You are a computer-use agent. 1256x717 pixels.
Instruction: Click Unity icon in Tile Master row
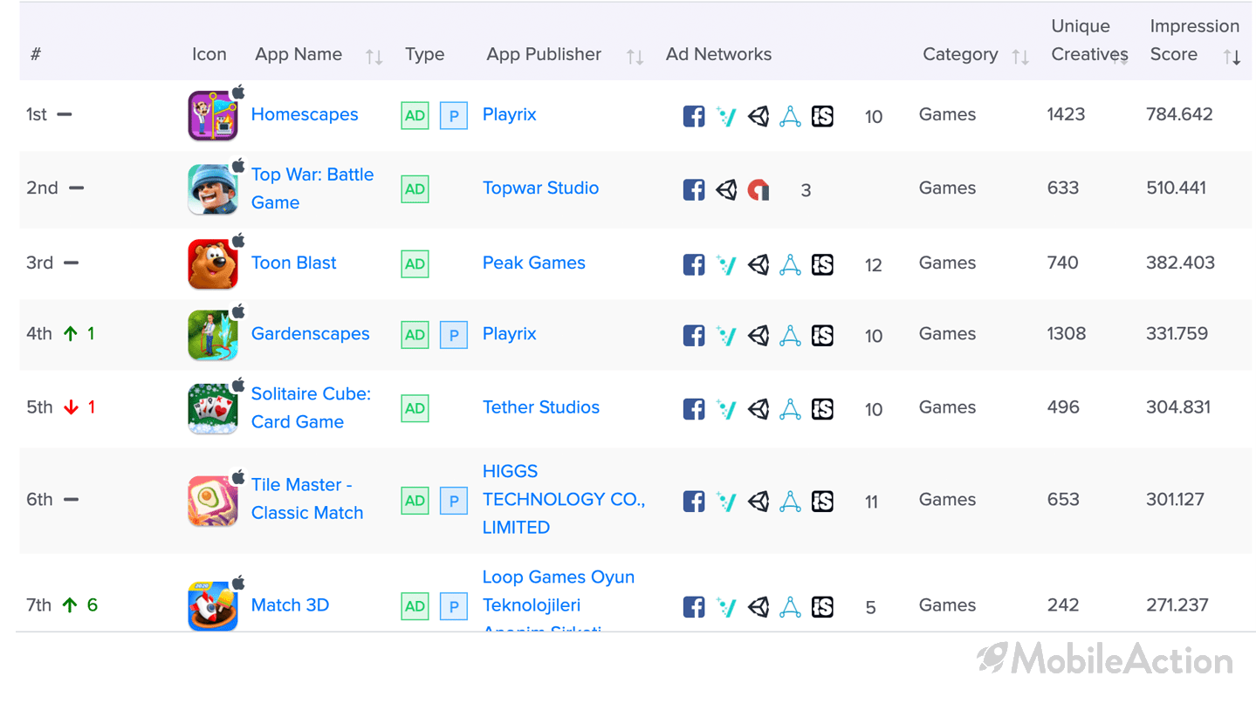(x=758, y=502)
